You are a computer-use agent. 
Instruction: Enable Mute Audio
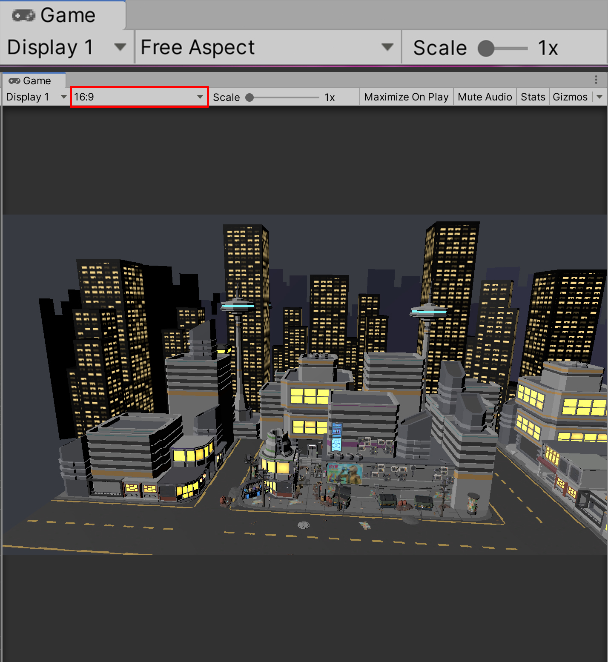[x=485, y=97]
